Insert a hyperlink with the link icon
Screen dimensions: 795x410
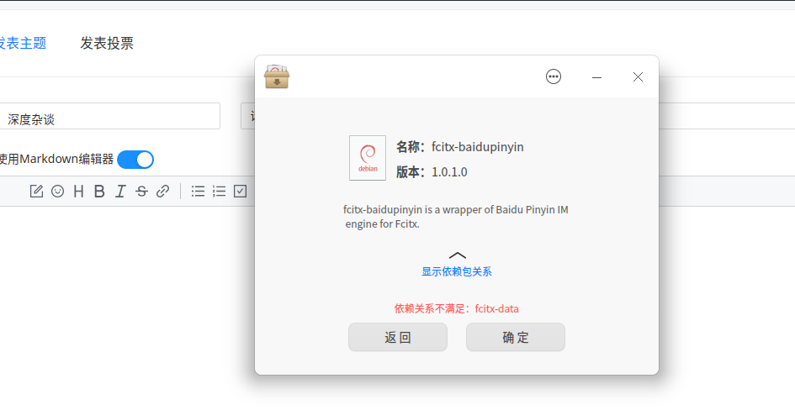click(162, 192)
